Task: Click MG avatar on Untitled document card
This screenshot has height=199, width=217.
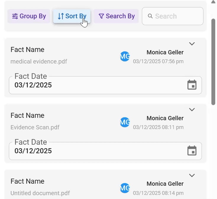Action: (x=125, y=188)
